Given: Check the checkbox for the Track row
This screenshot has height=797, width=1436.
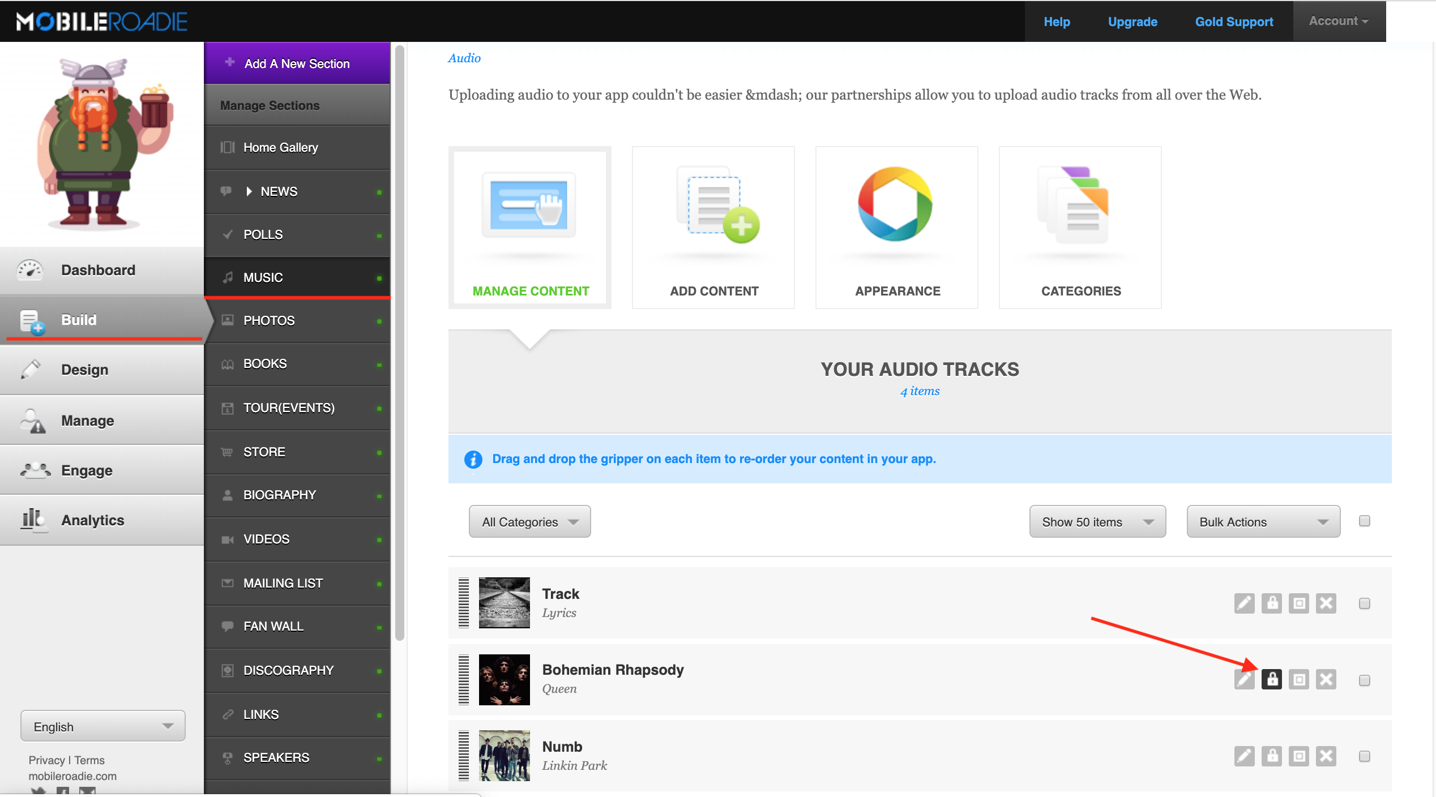Looking at the screenshot, I should [x=1364, y=603].
